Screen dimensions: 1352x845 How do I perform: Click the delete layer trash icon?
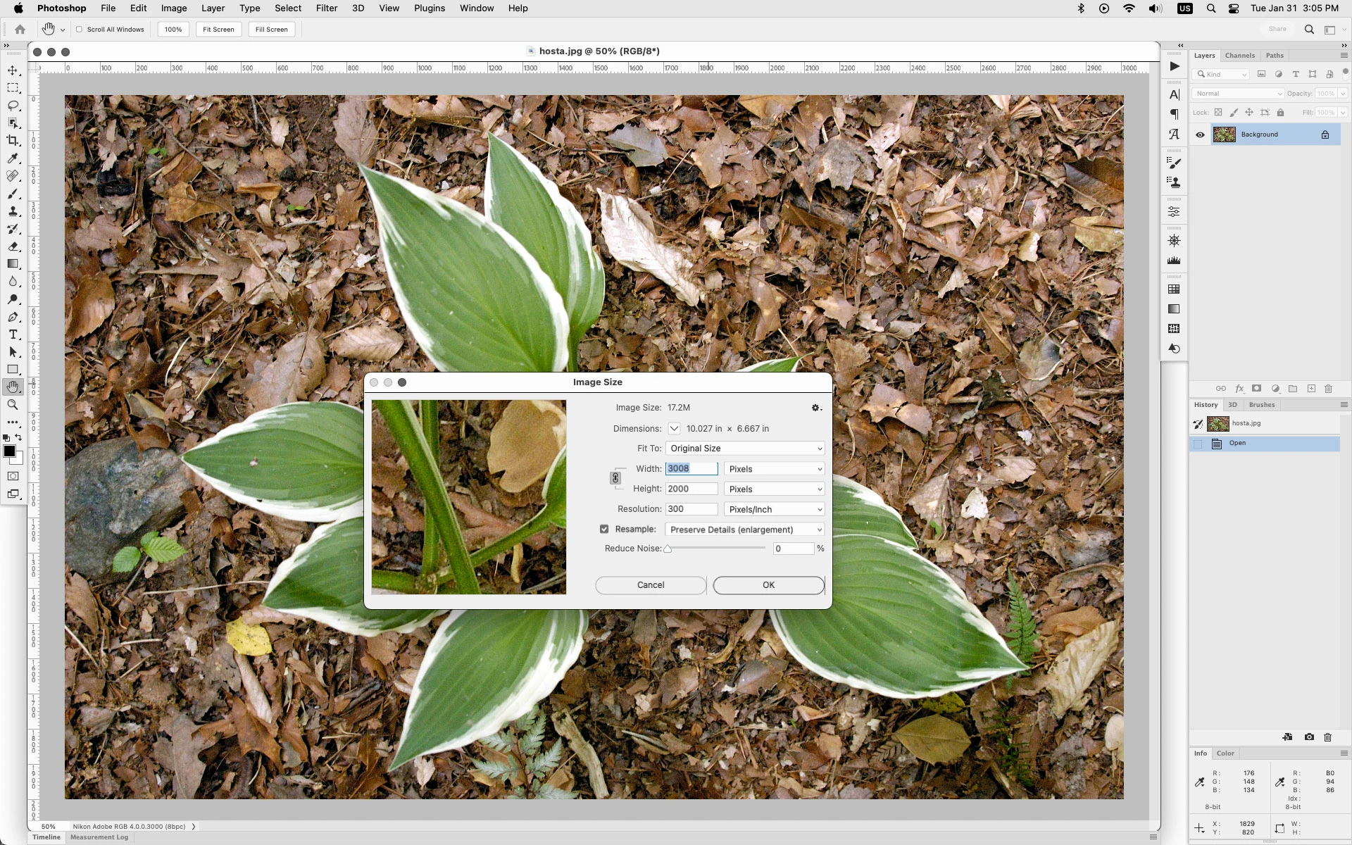click(x=1329, y=389)
